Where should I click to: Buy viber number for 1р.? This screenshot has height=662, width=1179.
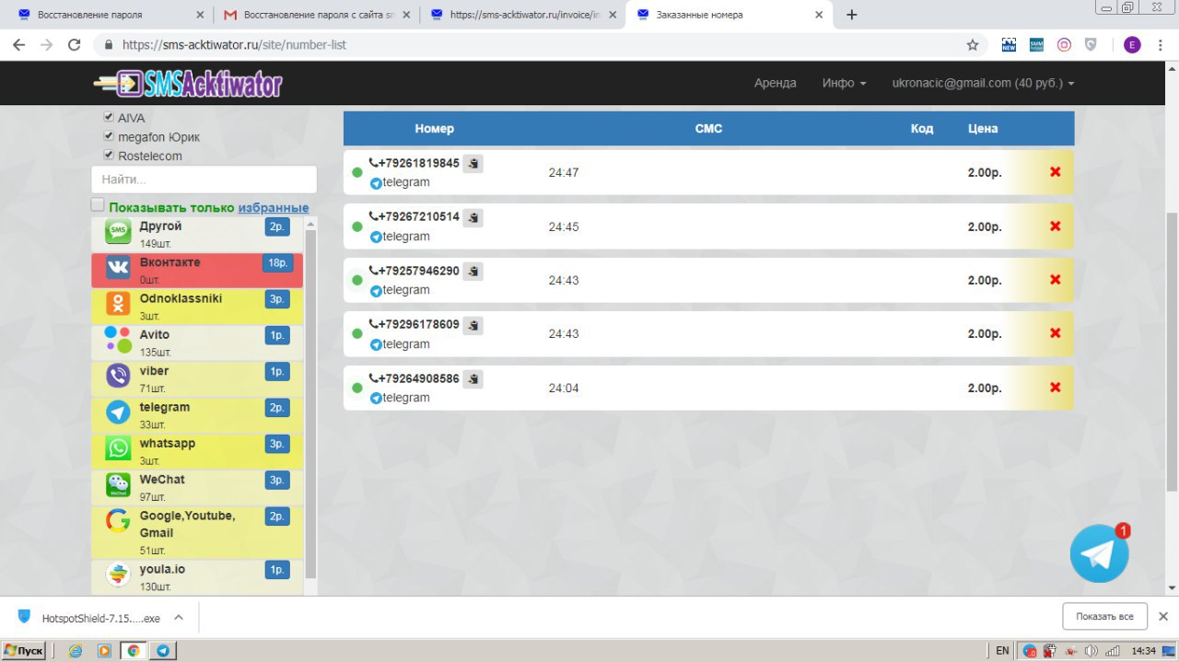tap(277, 372)
